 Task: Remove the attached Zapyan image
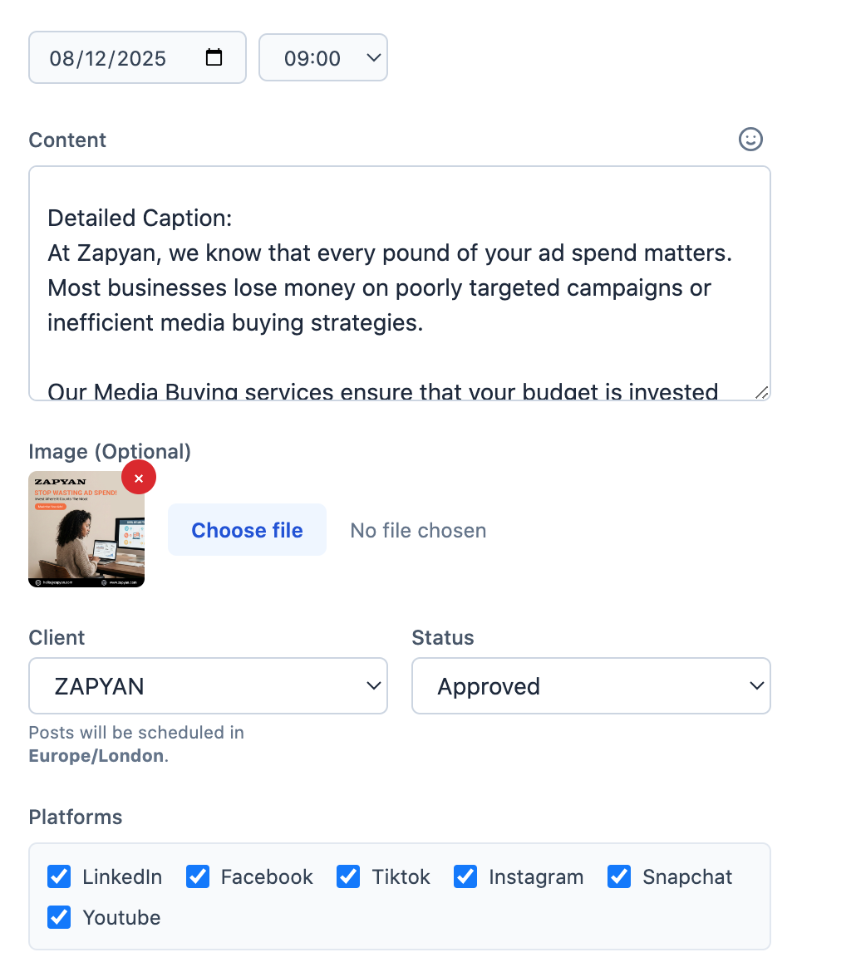[x=139, y=478]
